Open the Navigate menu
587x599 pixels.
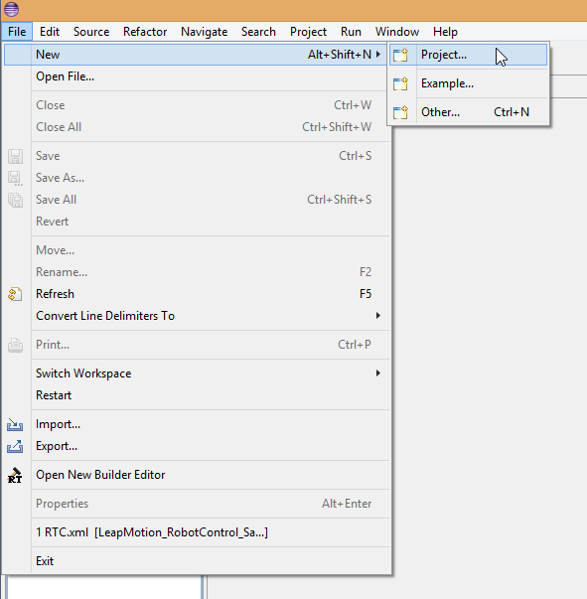(x=205, y=32)
